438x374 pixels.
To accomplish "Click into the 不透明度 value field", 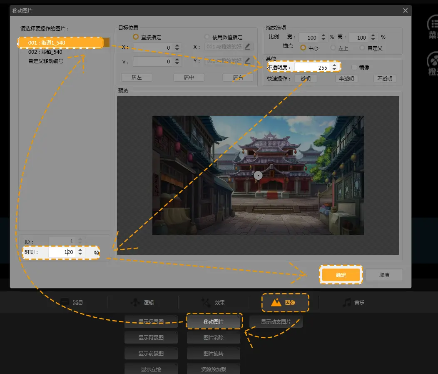I will click(312, 67).
